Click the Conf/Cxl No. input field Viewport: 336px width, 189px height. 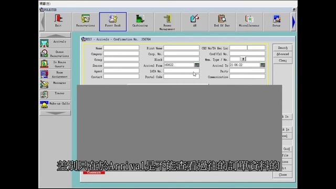pyautogui.click(x=247, y=54)
